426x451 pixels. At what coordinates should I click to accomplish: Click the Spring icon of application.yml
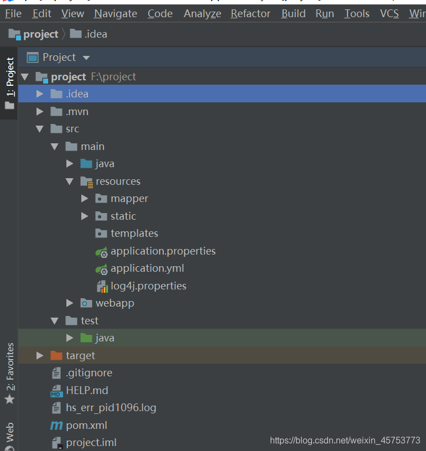click(x=102, y=269)
